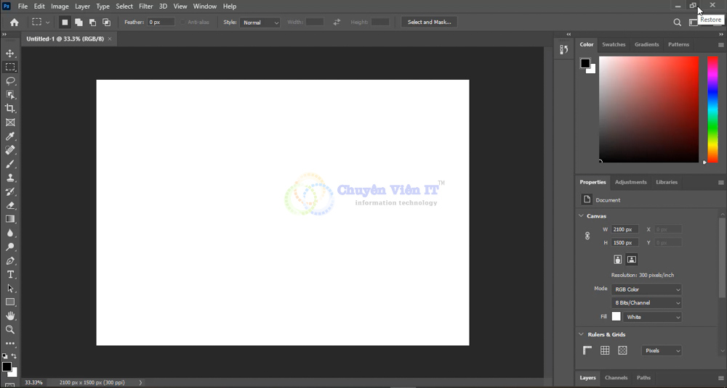727x388 pixels.
Task: Click the Zoom tool in toolbar
Action: click(10, 330)
